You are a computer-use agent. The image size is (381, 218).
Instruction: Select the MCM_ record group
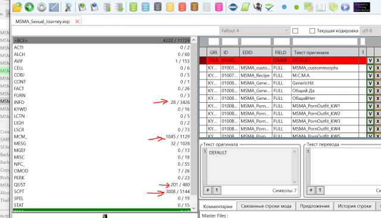pyautogui.click(x=102, y=137)
